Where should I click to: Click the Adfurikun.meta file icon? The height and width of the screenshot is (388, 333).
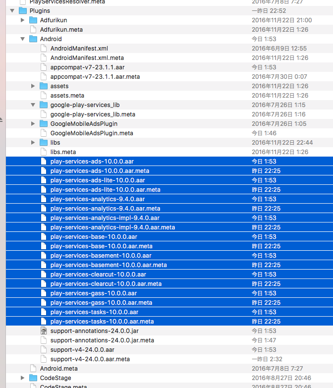[33, 29]
